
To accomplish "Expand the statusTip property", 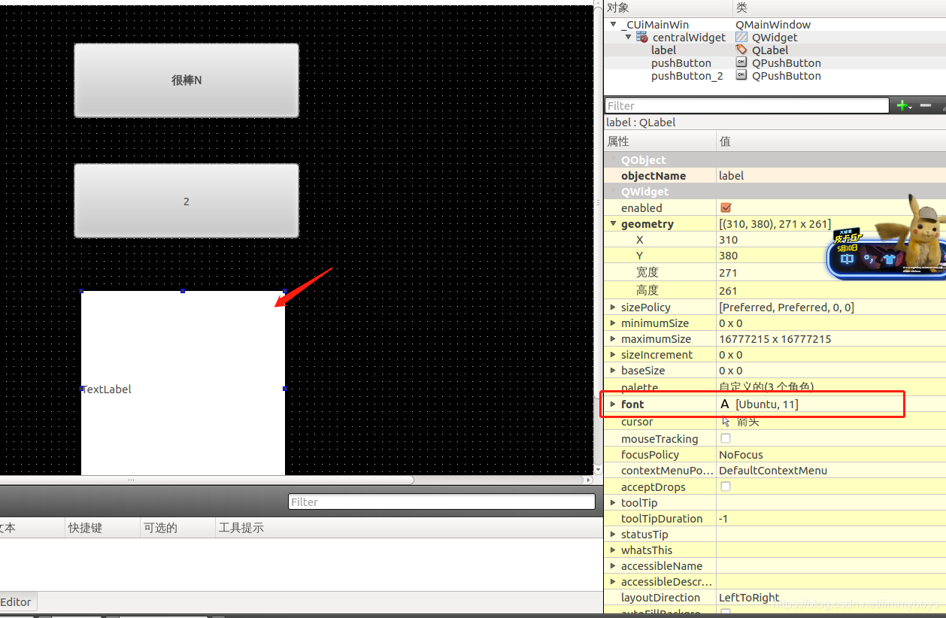I will click(613, 534).
